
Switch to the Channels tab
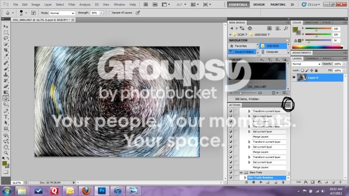(312, 58)
